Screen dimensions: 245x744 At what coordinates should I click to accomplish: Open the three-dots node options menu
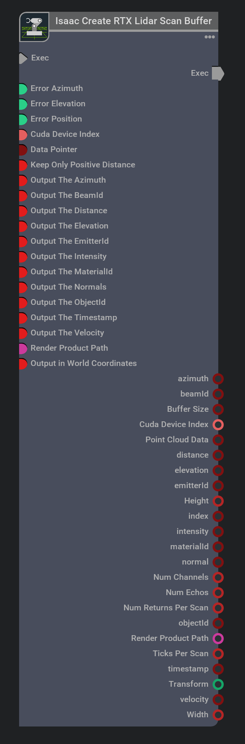tap(209, 37)
